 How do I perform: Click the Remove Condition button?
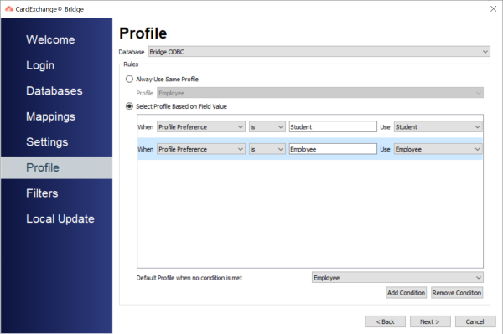coord(457,293)
